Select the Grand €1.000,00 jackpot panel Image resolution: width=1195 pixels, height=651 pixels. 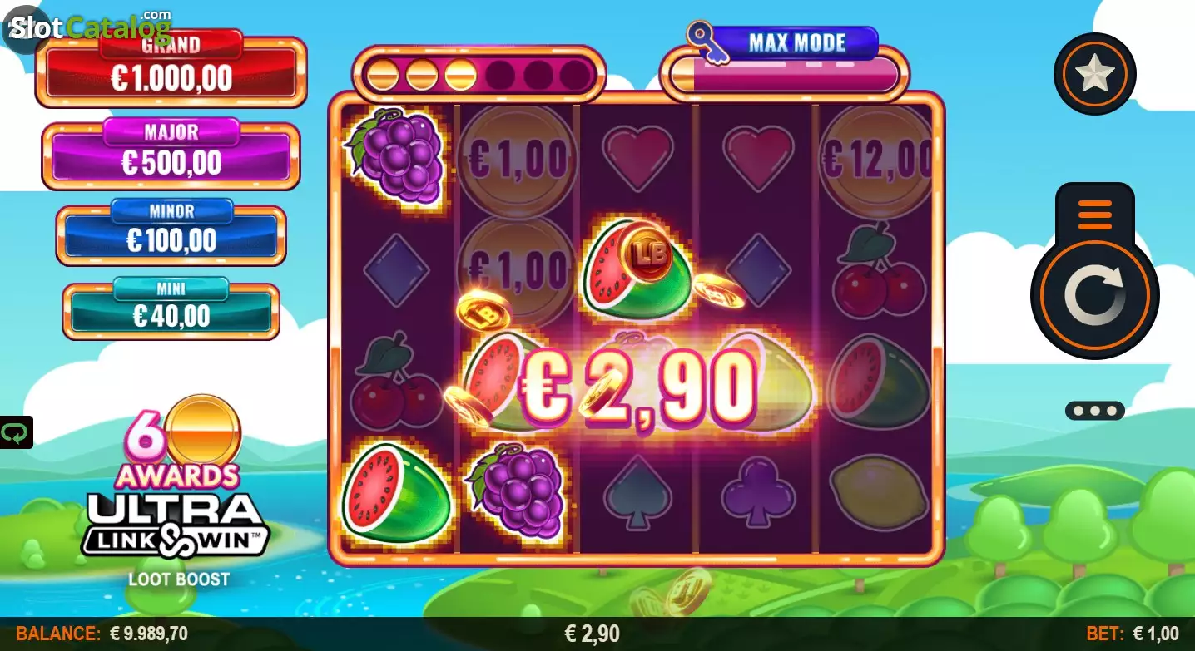(x=171, y=72)
